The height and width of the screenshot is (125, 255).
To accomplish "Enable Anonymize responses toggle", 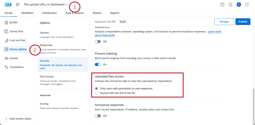I will (x=98, y=116).
